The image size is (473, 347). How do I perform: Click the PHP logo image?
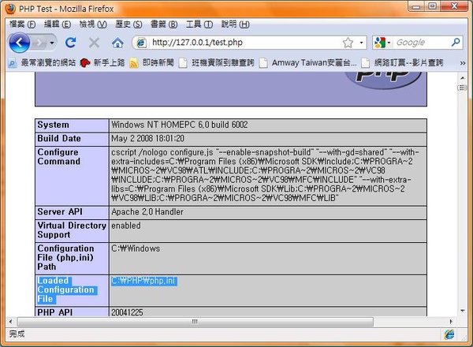coord(383,80)
